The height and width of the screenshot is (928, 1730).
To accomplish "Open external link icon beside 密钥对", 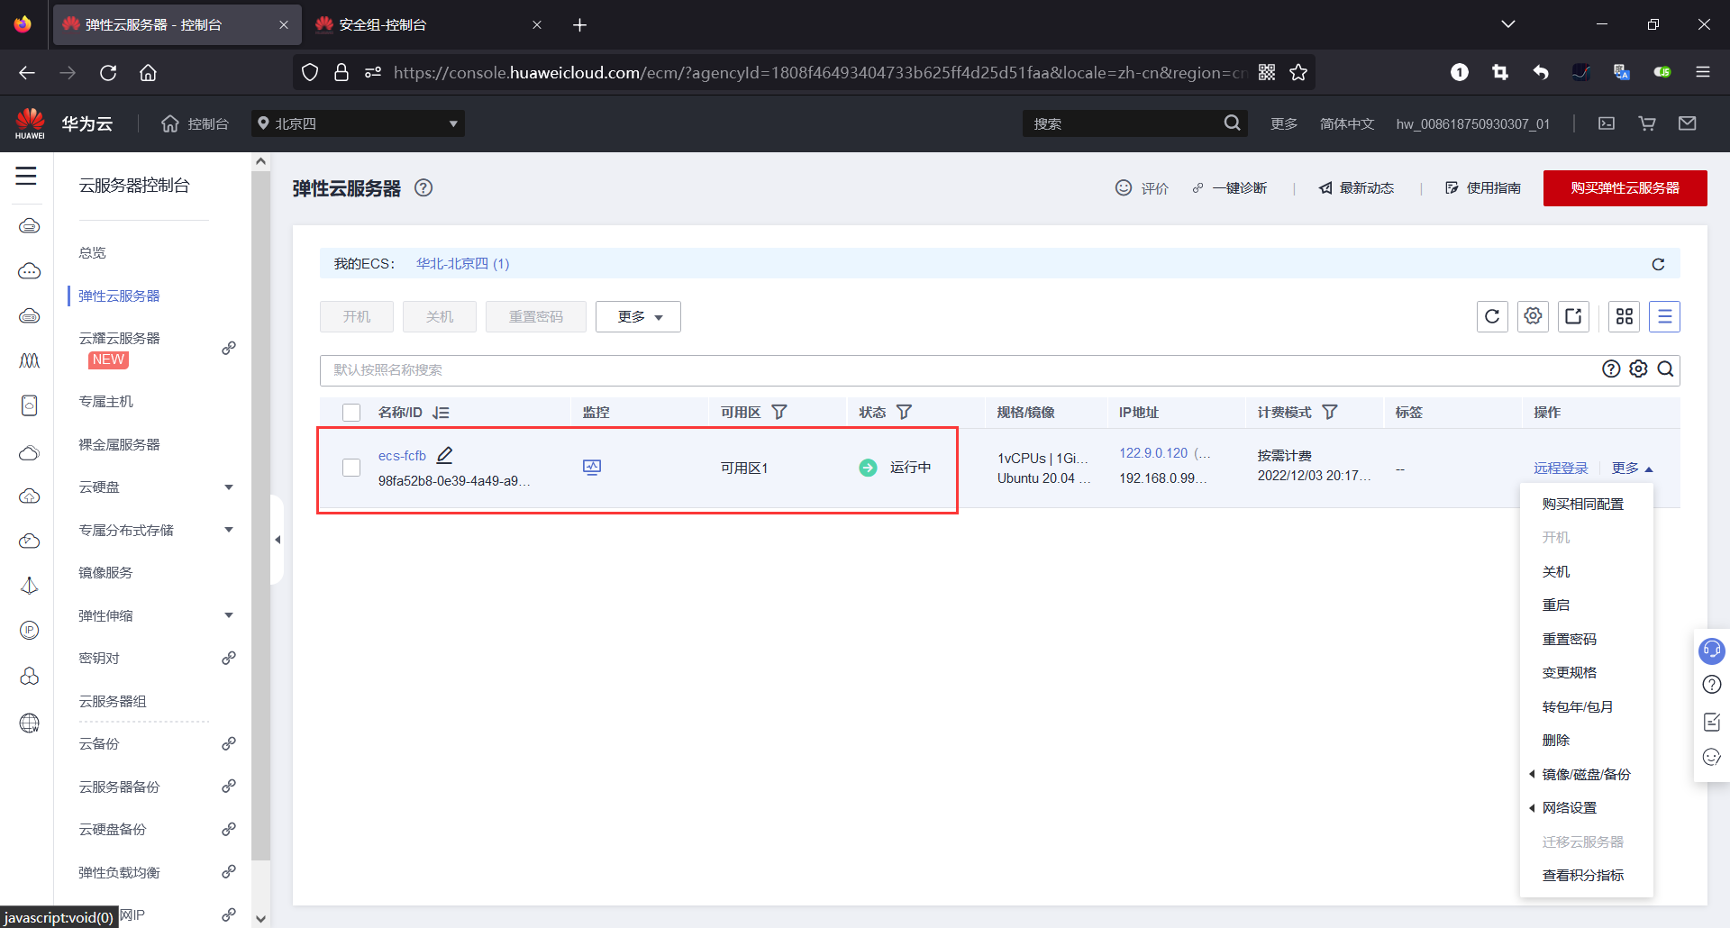I will 229,659.
